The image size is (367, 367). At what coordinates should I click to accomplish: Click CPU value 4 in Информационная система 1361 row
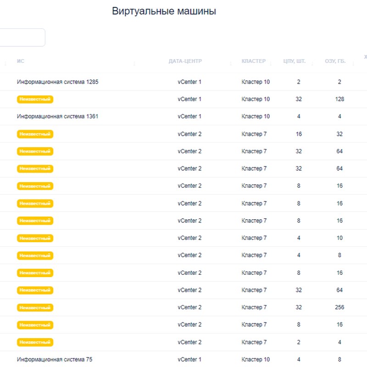[x=299, y=117]
